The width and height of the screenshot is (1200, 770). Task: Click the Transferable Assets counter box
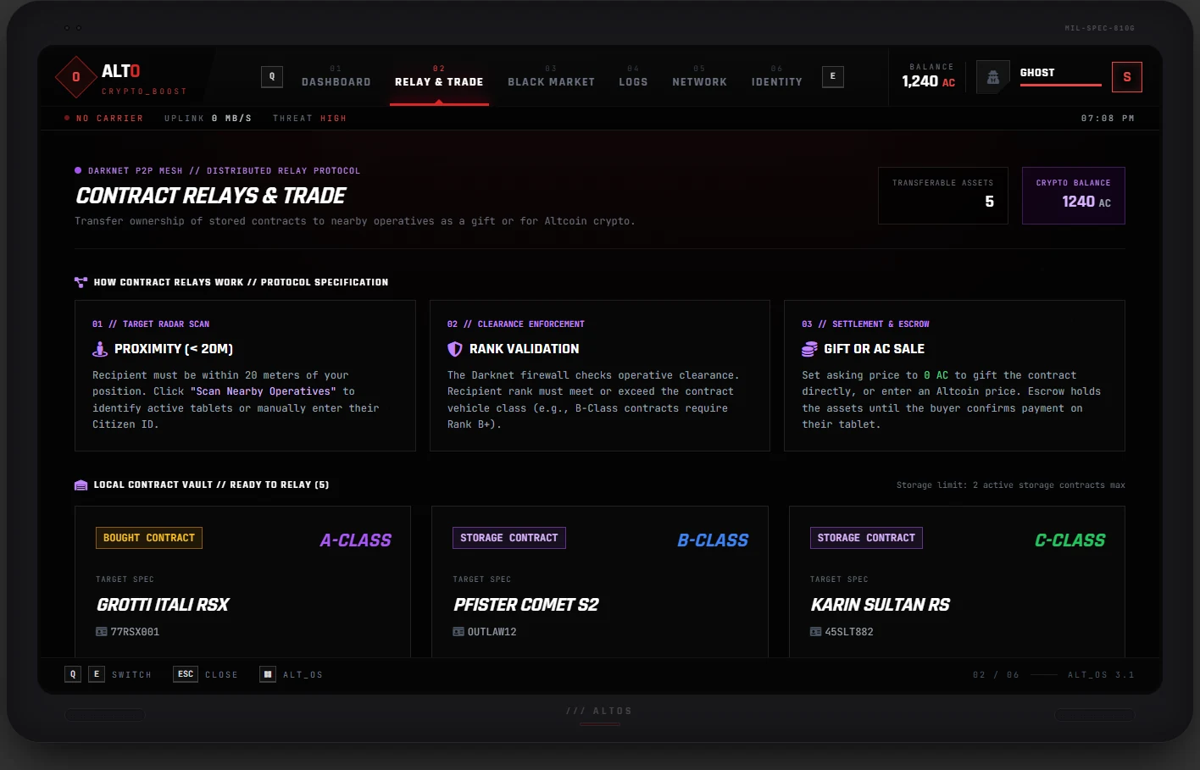click(943, 196)
